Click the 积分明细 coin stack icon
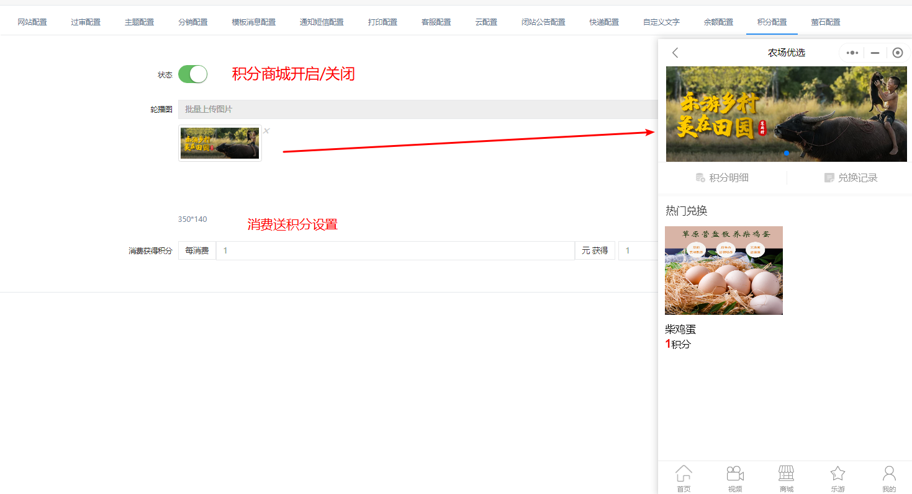 coord(700,178)
